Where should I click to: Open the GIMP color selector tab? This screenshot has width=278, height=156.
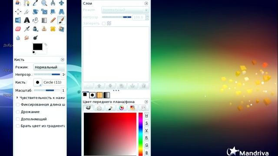click(88, 108)
